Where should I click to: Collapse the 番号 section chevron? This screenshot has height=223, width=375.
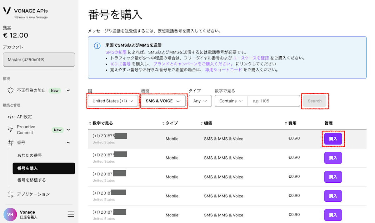(x=68, y=143)
